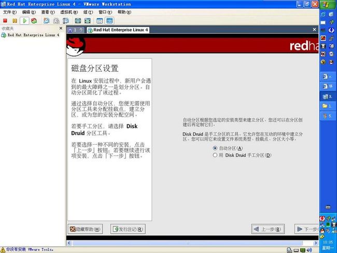Image resolution: width=337 pixels, height=253 pixels.
Task: Switch to full screen mode icon
Action: click(x=88, y=21)
